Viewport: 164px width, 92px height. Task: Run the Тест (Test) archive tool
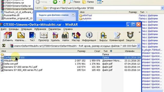coord(32,37)
